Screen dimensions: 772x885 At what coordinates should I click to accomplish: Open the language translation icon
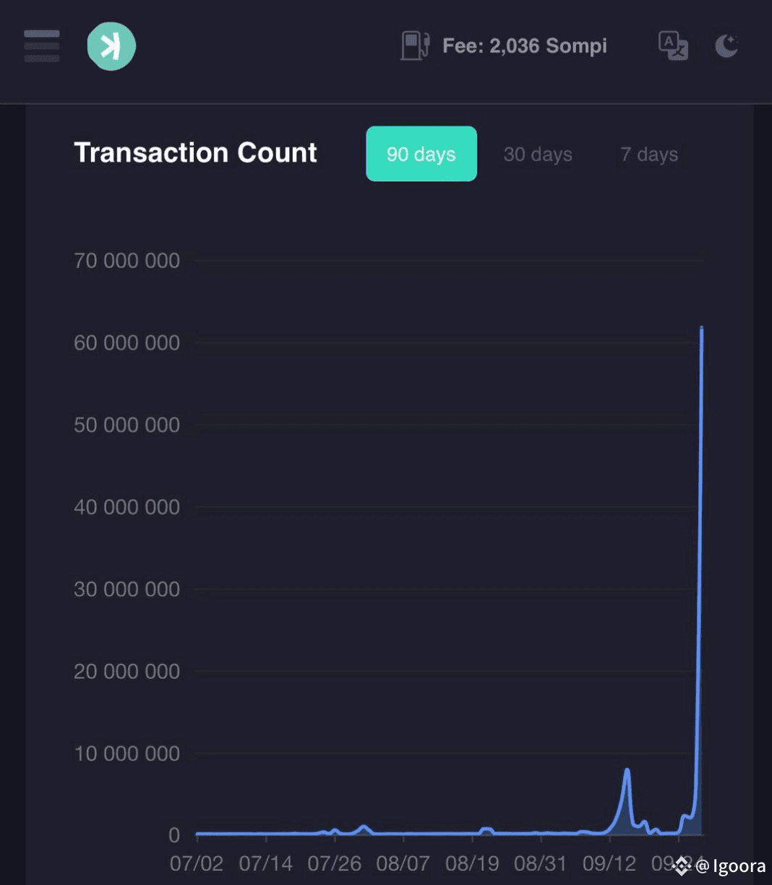(x=673, y=46)
